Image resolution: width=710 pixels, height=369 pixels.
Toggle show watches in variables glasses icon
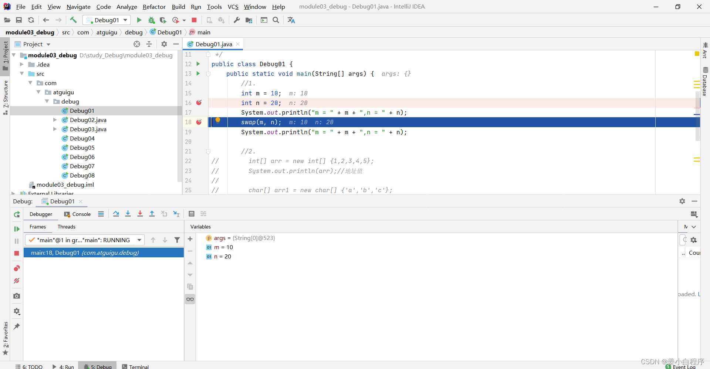(x=190, y=299)
